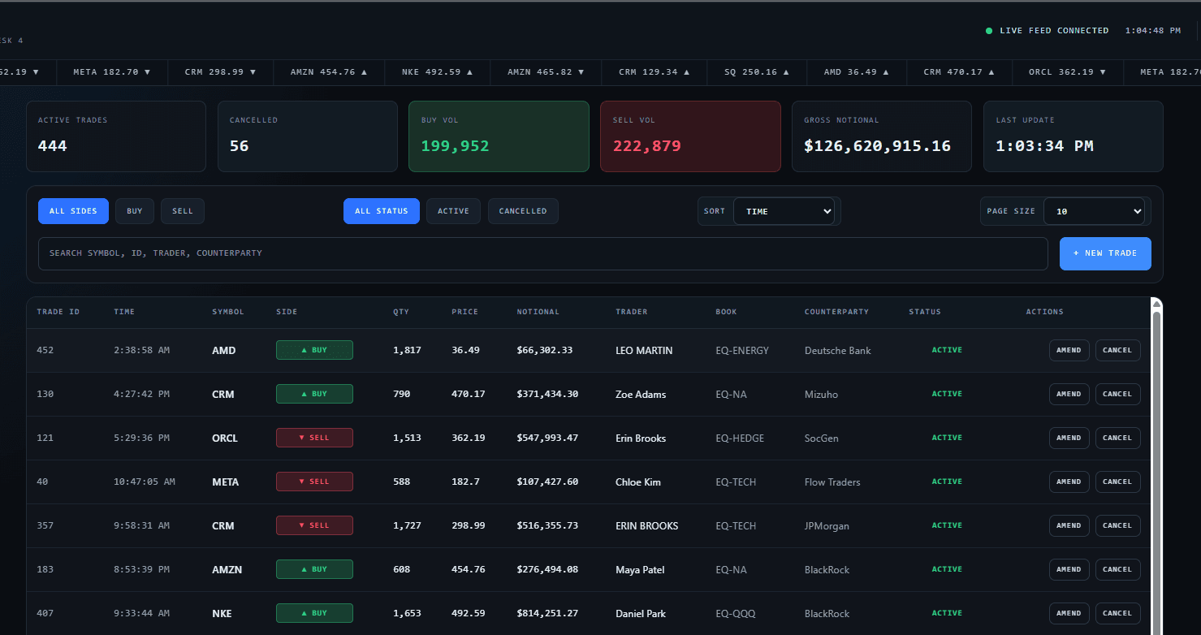Show only Active status trades
The width and height of the screenshot is (1201, 635).
[453, 211]
